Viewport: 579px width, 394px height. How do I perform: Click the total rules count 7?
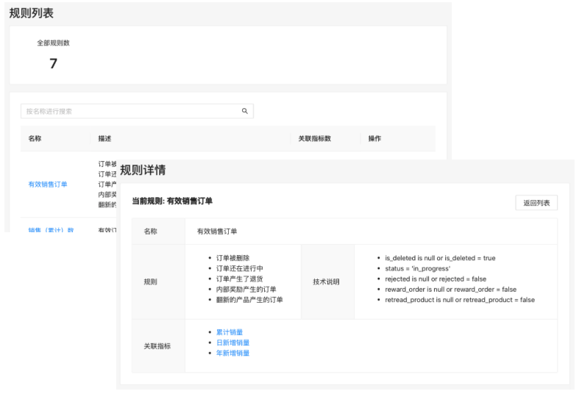click(x=53, y=64)
